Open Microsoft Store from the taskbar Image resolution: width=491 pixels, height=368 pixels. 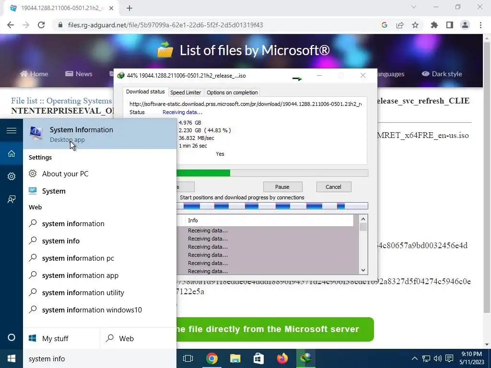258,358
